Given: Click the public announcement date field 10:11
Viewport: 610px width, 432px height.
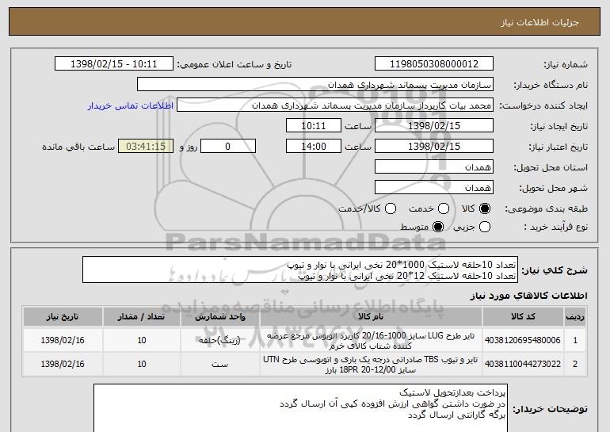Looking at the screenshot, I should (x=114, y=64).
